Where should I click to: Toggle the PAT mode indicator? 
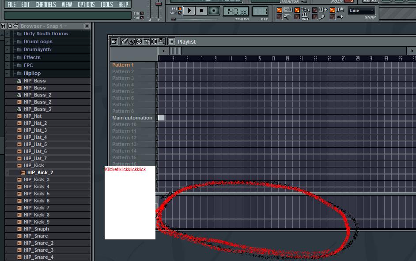point(180,8)
